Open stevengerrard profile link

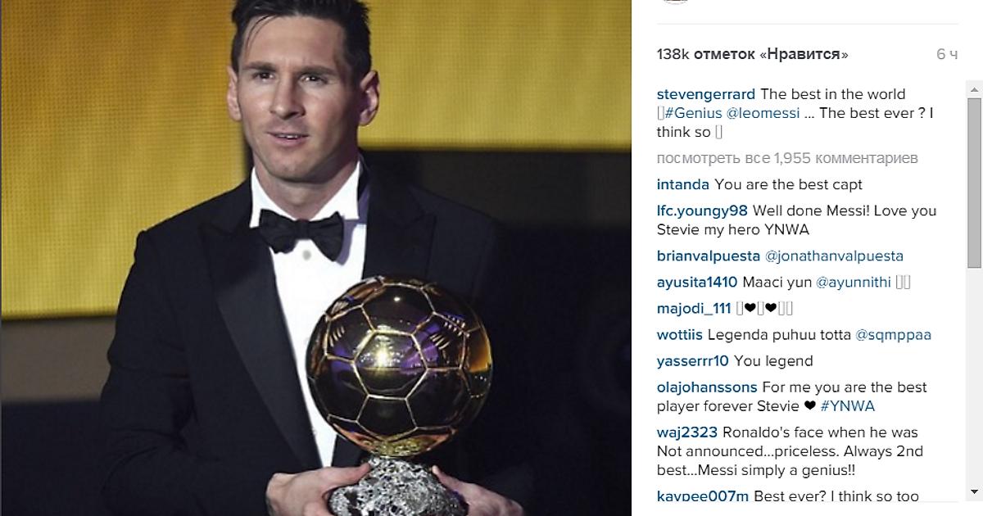pos(706,94)
